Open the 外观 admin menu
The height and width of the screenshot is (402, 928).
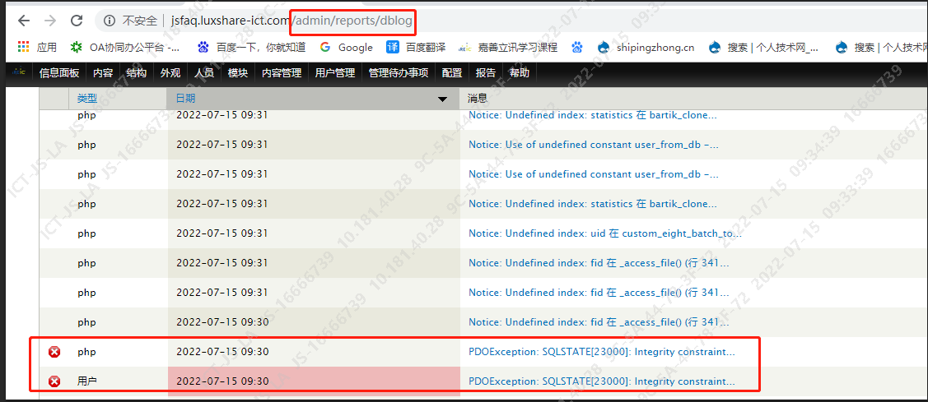click(170, 73)
